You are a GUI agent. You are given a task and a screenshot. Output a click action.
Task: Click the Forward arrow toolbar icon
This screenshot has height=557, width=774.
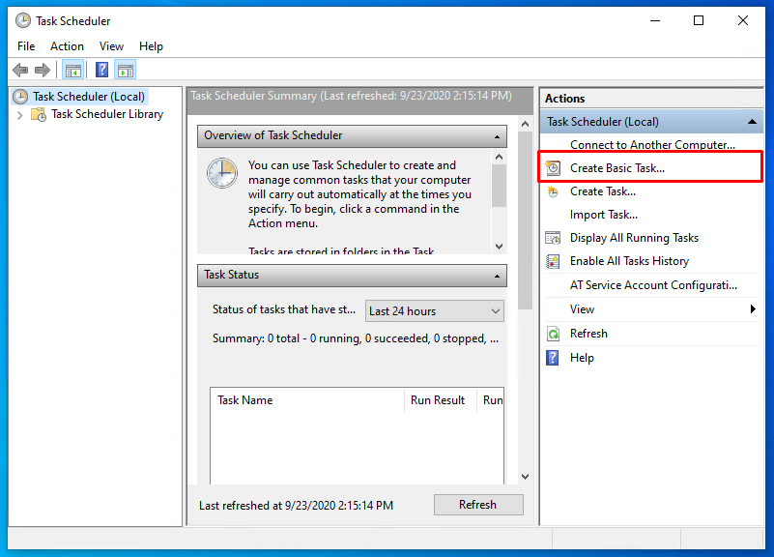click(x=43, y=71)
